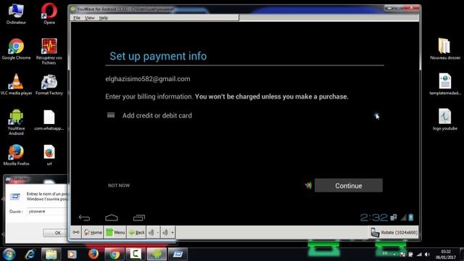The width and height of the screenshot is (464, 261).
Task: Tap the Continue button
Action: coord(349,186)
